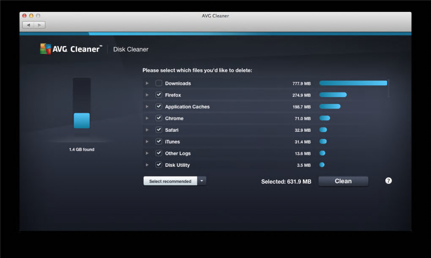Click the 13.6 MB size value

303,154
